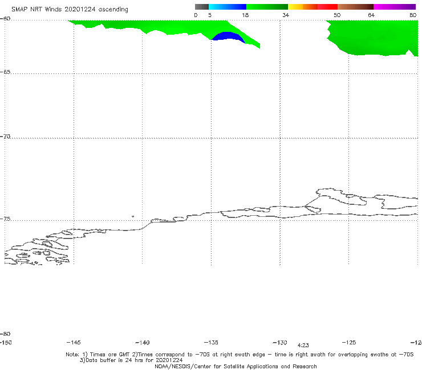
Task: Click the yellow-to-red segment of the color bar
Action: tap(313, 7)
